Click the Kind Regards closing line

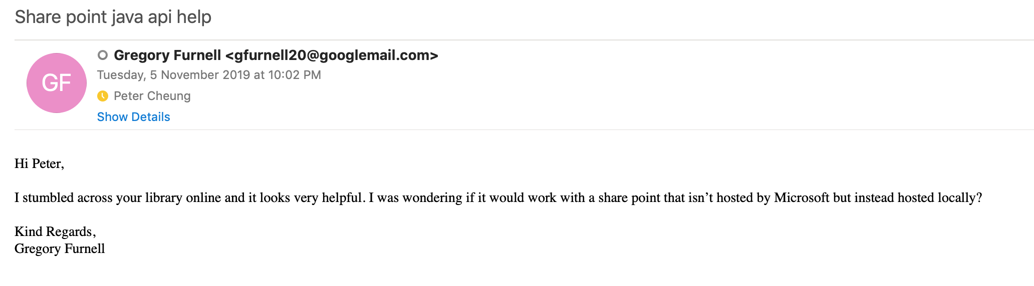[55, 231]
